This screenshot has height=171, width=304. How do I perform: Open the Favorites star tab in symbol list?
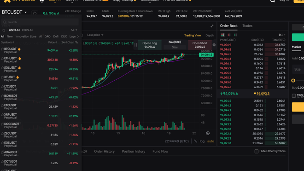pyautogui.click(x=4, y=30)
